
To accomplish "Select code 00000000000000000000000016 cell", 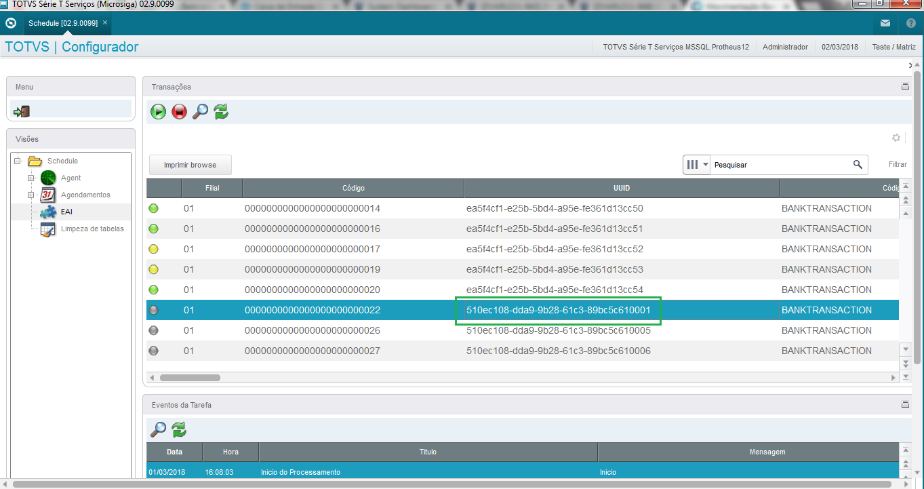I will (x=313, y=229).
